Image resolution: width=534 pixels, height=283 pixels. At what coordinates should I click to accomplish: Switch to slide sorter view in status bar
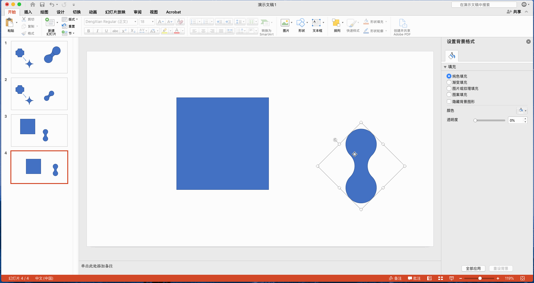click(440, 278)
